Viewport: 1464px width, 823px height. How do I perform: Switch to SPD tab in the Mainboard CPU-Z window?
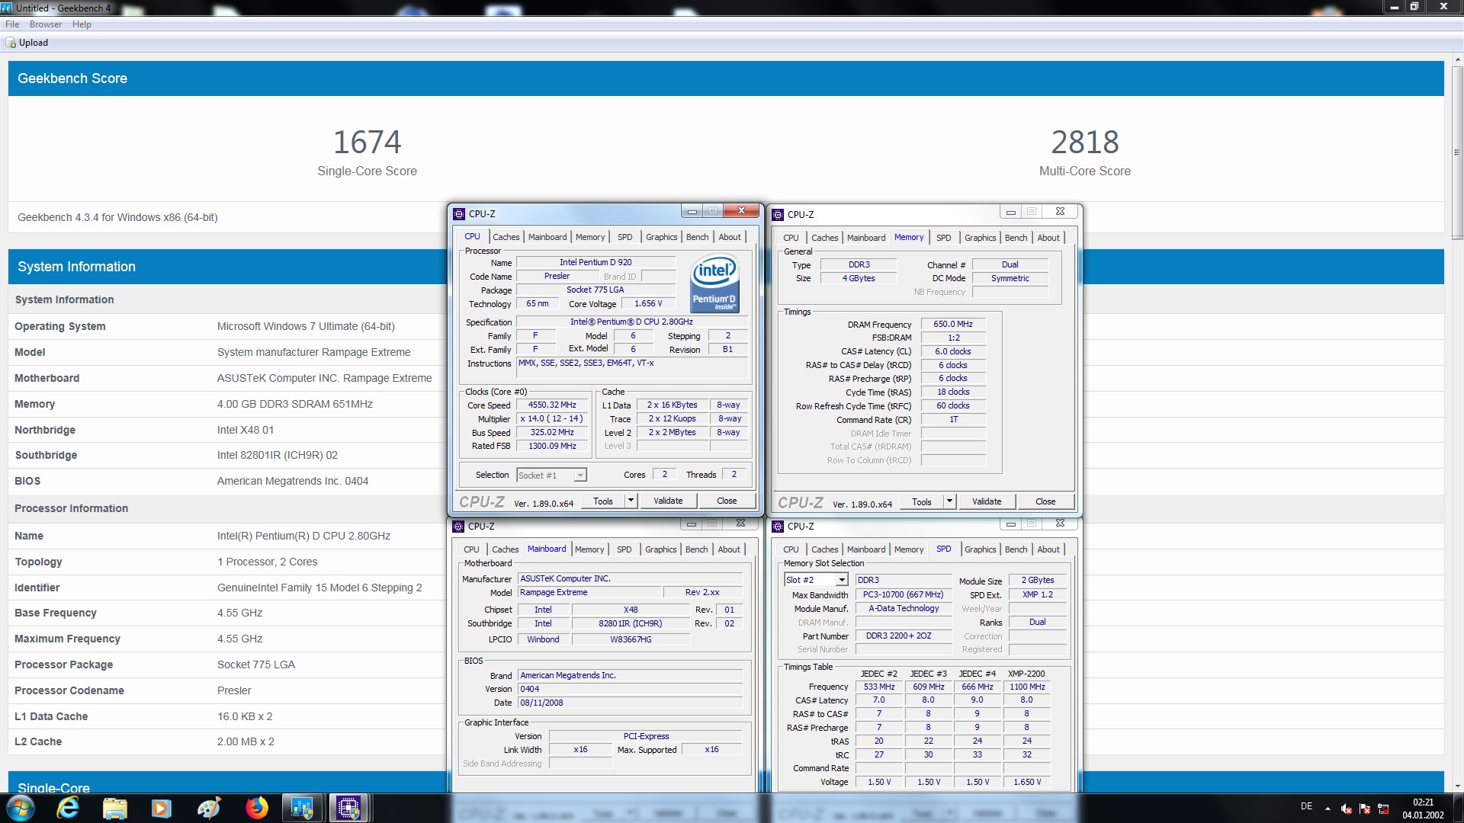click(624, 549)
